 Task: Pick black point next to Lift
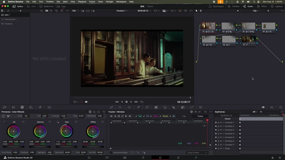[5, 122]
